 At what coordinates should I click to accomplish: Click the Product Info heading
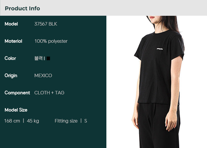tap(22, 8)
